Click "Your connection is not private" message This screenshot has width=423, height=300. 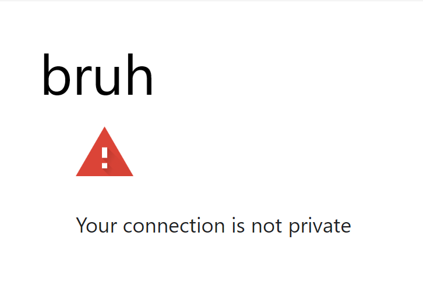pyautogui.click(x=213, y=226)
